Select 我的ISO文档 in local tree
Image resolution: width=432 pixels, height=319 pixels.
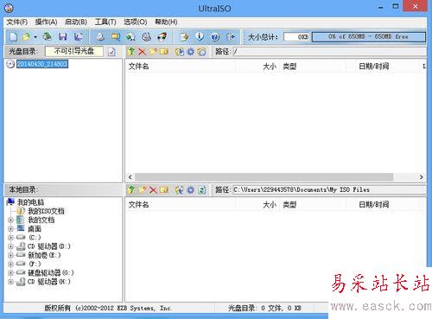[46, 211]
